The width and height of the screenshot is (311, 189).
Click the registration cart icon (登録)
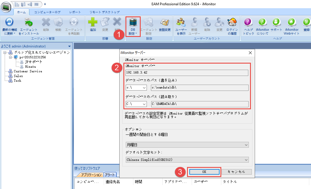[306, 22]
